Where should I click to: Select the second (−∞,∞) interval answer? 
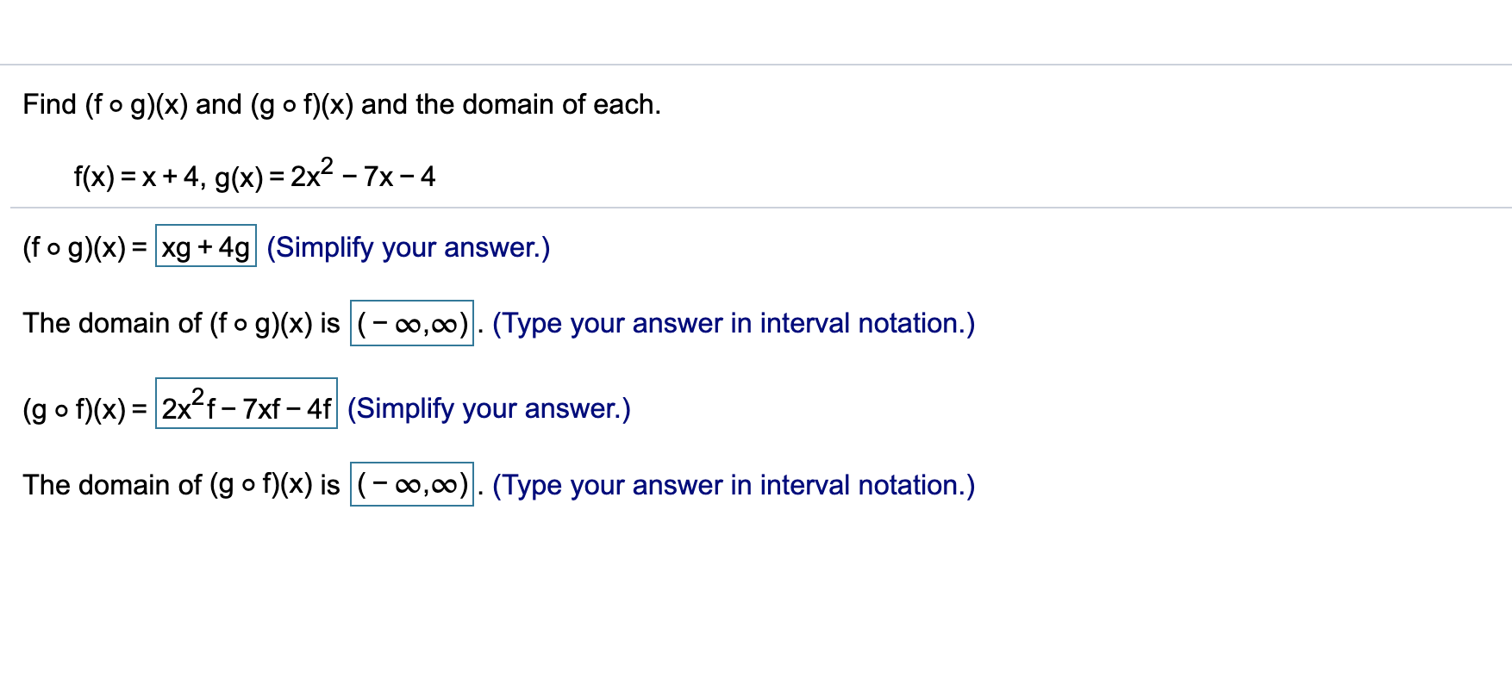point(411,486)
